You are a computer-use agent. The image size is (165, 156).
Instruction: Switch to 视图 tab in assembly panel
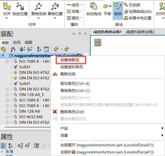(x=28, y=43)
